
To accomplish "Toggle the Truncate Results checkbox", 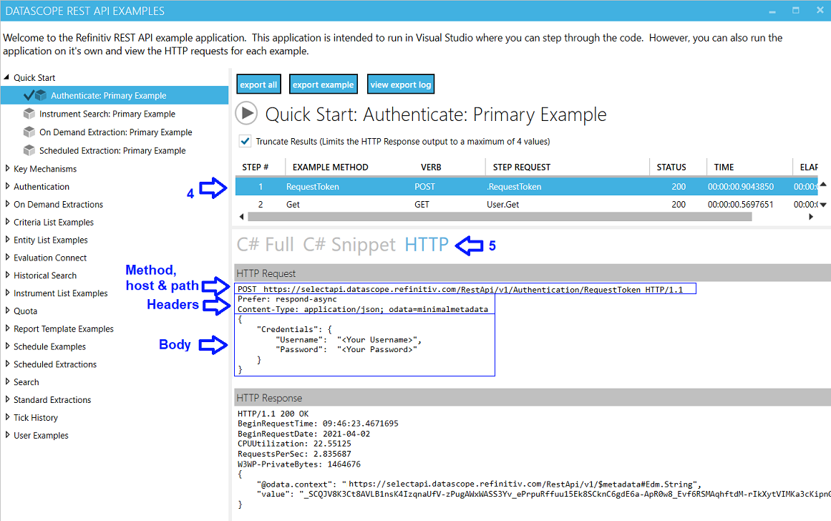I will click(x=245, y=141).
